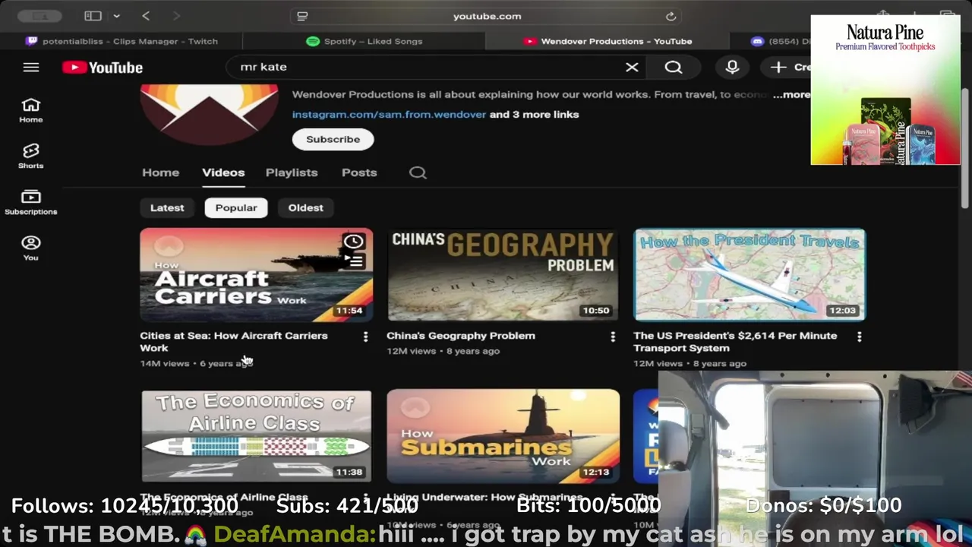Start voice search with the microphone icon
This screenshot has width=972, height=547.
pos(732,68)
